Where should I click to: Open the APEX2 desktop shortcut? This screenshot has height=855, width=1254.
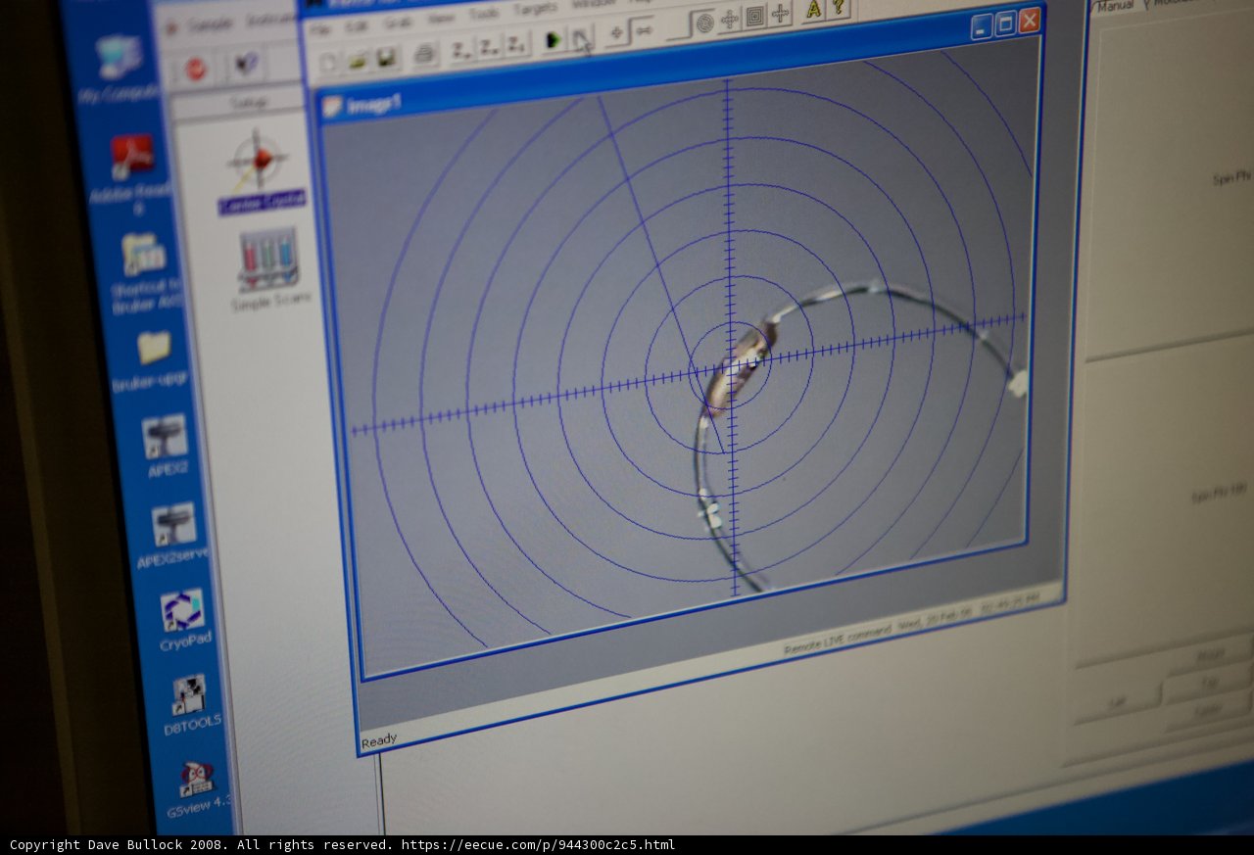(x=166, y=448)
